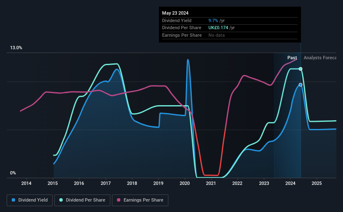This screenshot has width=343, height=212.
Task: Click the 2018 x-axis label
Action: click(132, 183)
